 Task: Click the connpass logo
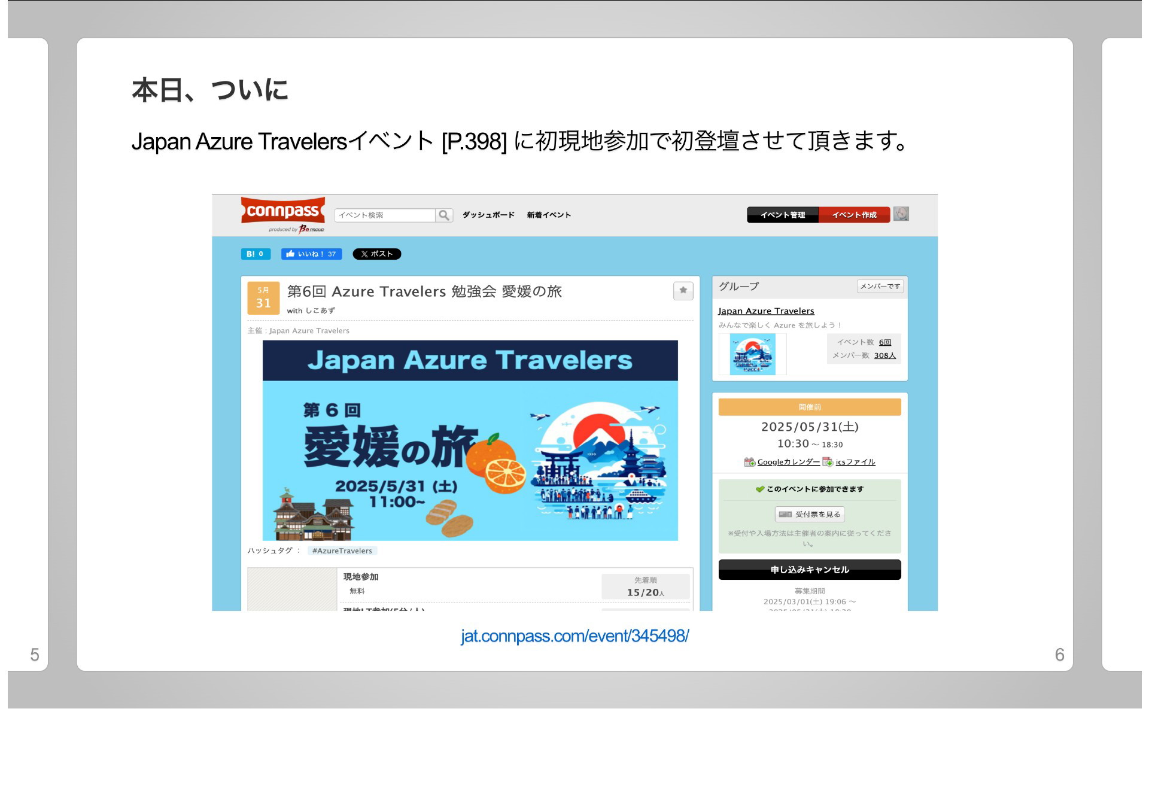click(x=283, y=211)
